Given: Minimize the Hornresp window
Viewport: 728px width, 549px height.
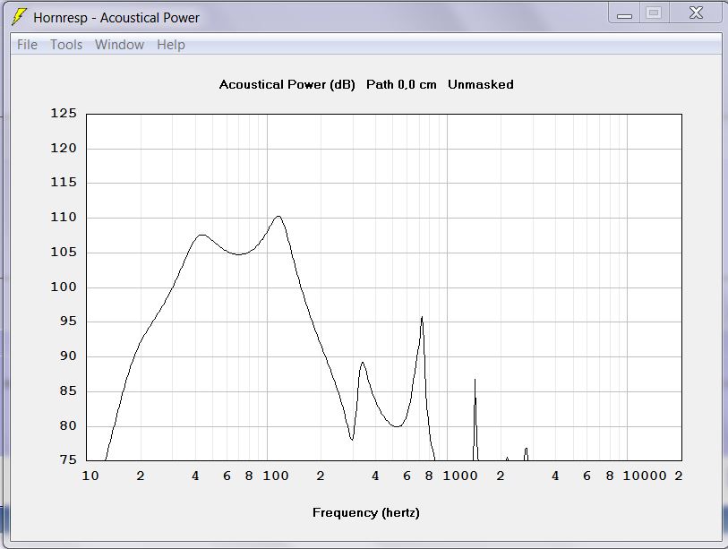Looking at the screenshot, I should (x=624, y=13).
